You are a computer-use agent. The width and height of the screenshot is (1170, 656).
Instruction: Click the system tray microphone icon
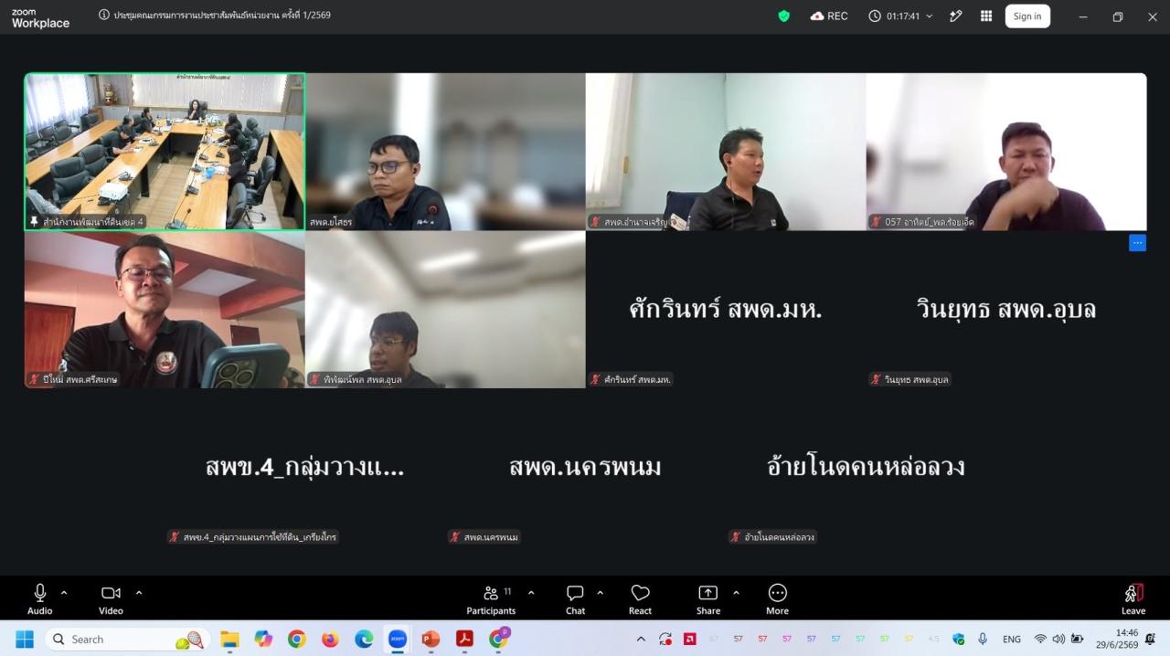[x=983, y=639]
